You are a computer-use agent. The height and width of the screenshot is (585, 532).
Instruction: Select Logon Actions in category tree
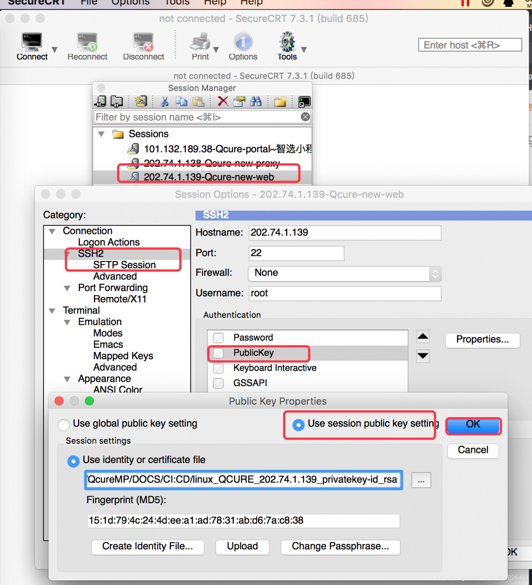click(x=109, y=242)
